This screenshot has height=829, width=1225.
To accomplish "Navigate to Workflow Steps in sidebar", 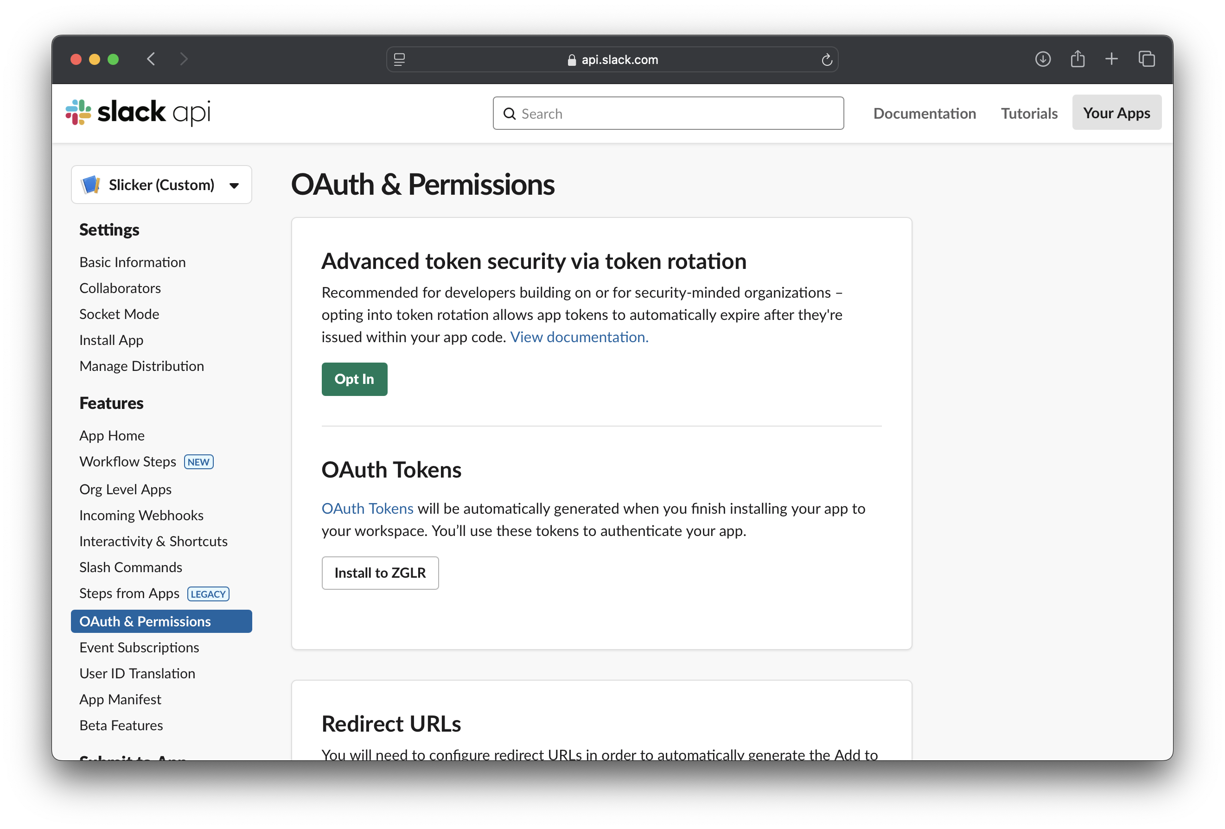I will pos(128,462).
